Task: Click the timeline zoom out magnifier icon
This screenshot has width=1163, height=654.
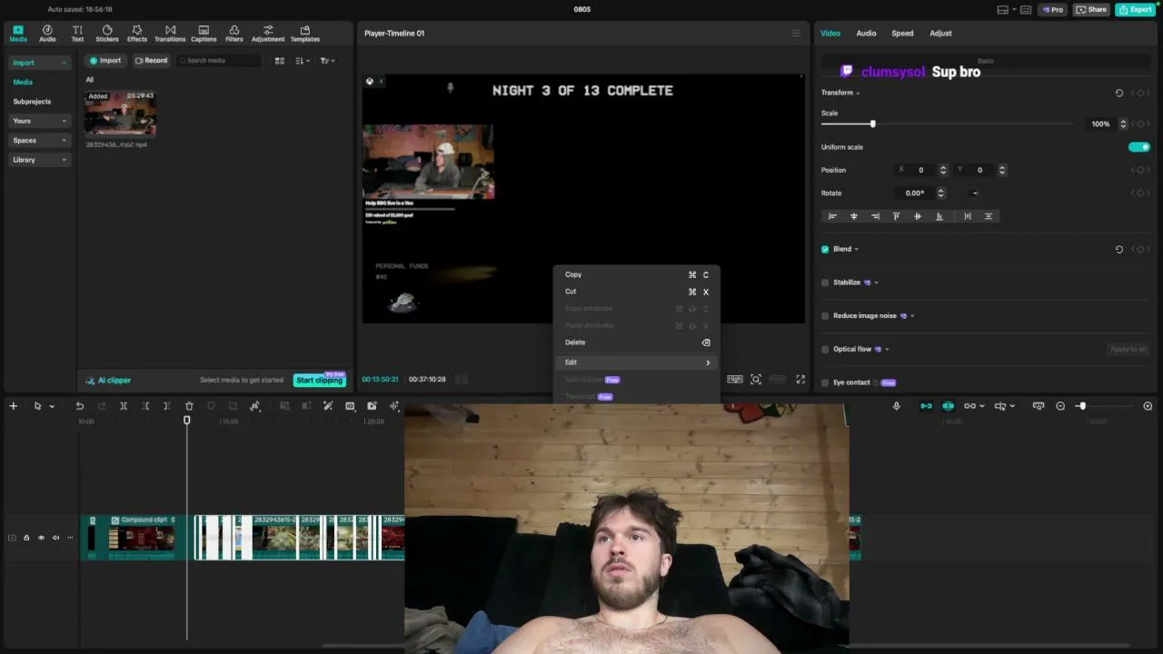Action: point(1060,406)
